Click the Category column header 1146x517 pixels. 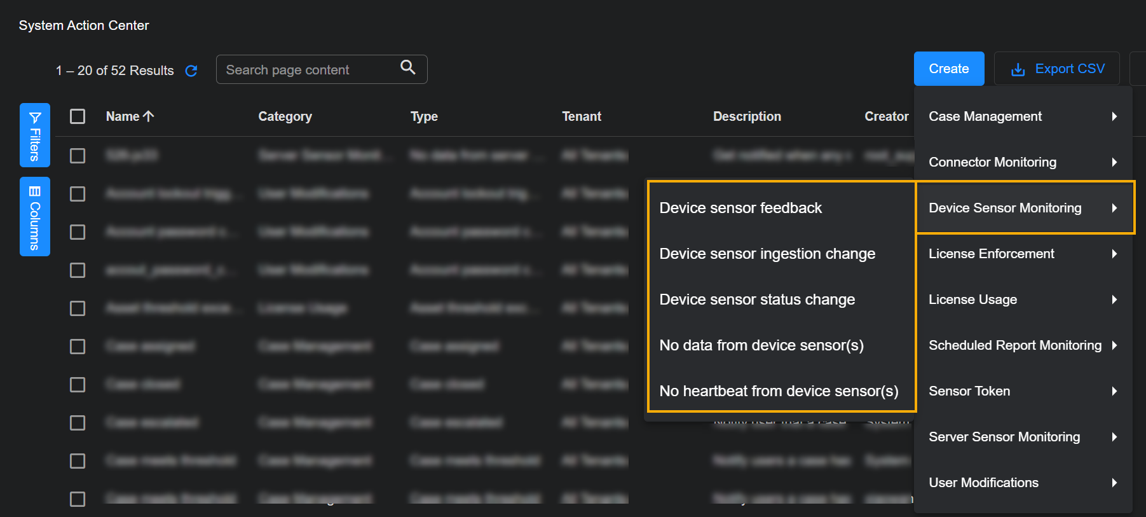point(285,116)
